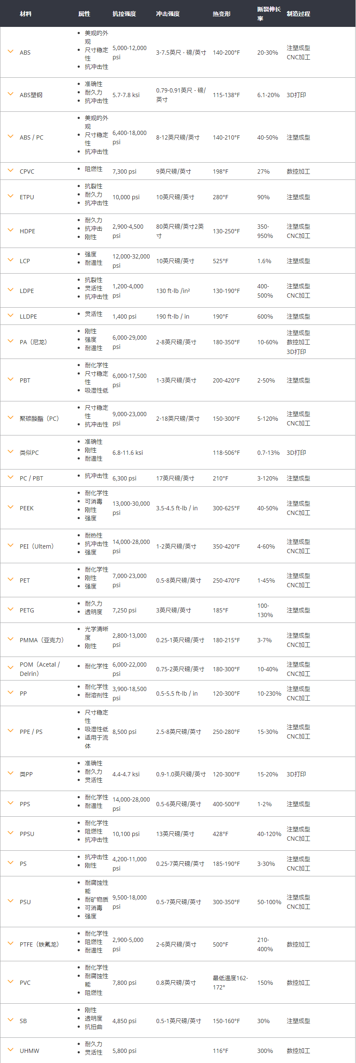The image size is (356, 1063).
Task: Expand the ABS / PC row chevron
Action: pos(10,137)
